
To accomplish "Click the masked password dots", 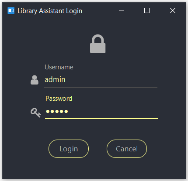I will [x=57, y=112].
